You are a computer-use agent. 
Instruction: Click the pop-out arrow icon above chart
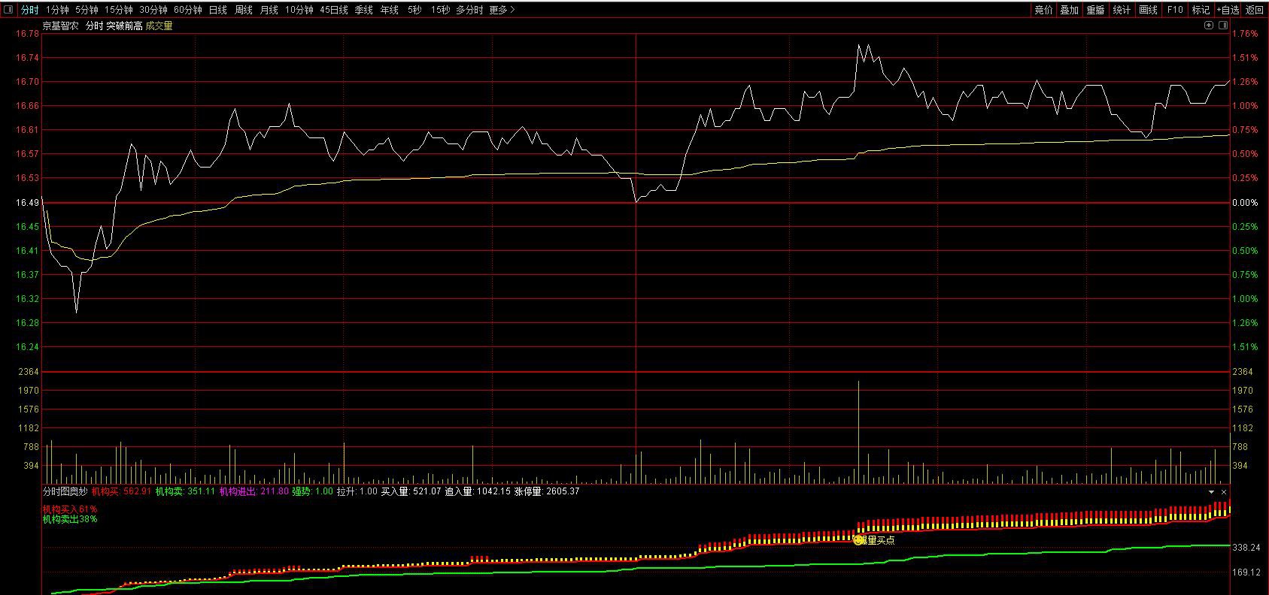pos(1209,26)
